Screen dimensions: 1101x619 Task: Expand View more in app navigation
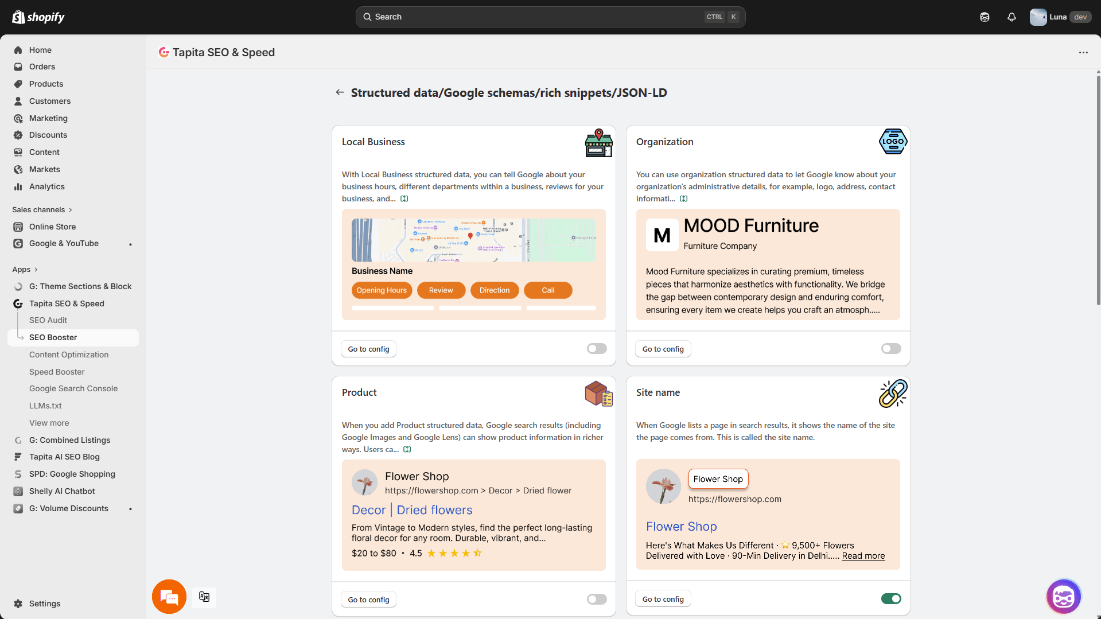tap(49, 423)
